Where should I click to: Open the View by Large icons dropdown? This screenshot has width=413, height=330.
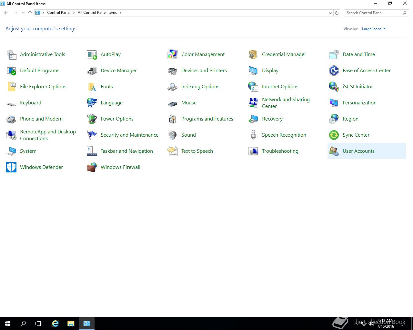[x=374, y=29]
